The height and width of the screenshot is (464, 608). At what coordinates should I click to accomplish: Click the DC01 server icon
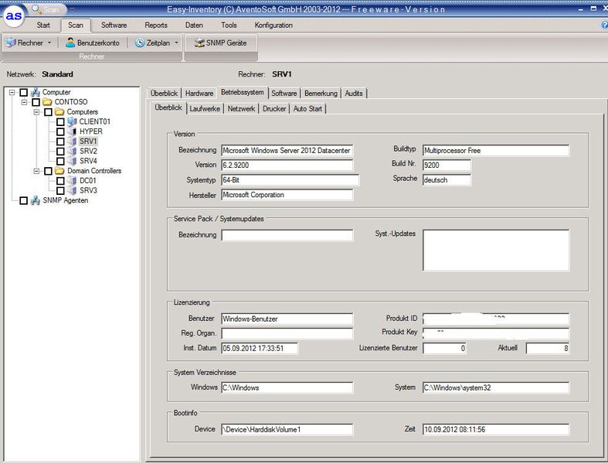coord(72,180)
